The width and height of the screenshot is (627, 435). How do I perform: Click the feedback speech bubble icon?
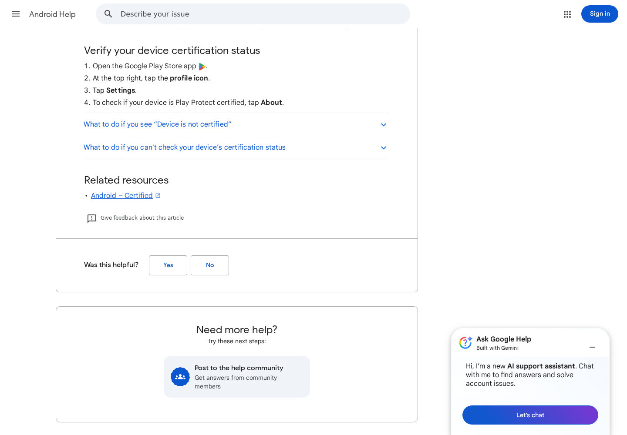92,218
